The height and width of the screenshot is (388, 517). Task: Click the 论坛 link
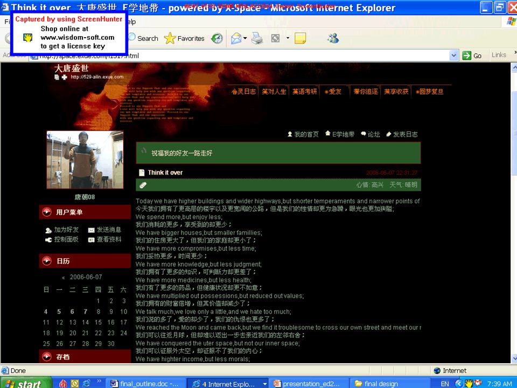coord(371,134)
